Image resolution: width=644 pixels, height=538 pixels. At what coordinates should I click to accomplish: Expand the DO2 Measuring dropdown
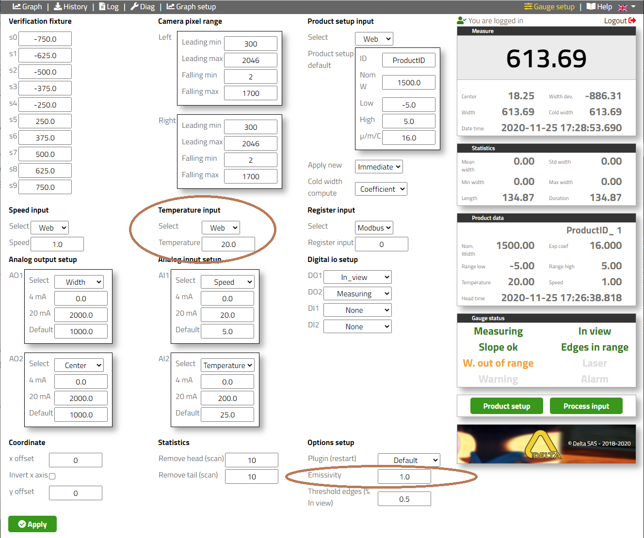[357, 294]
